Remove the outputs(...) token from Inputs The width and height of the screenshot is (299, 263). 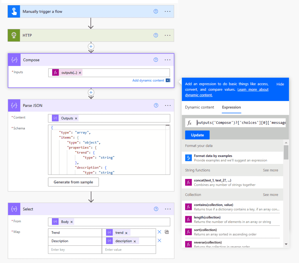click(80, 73)
